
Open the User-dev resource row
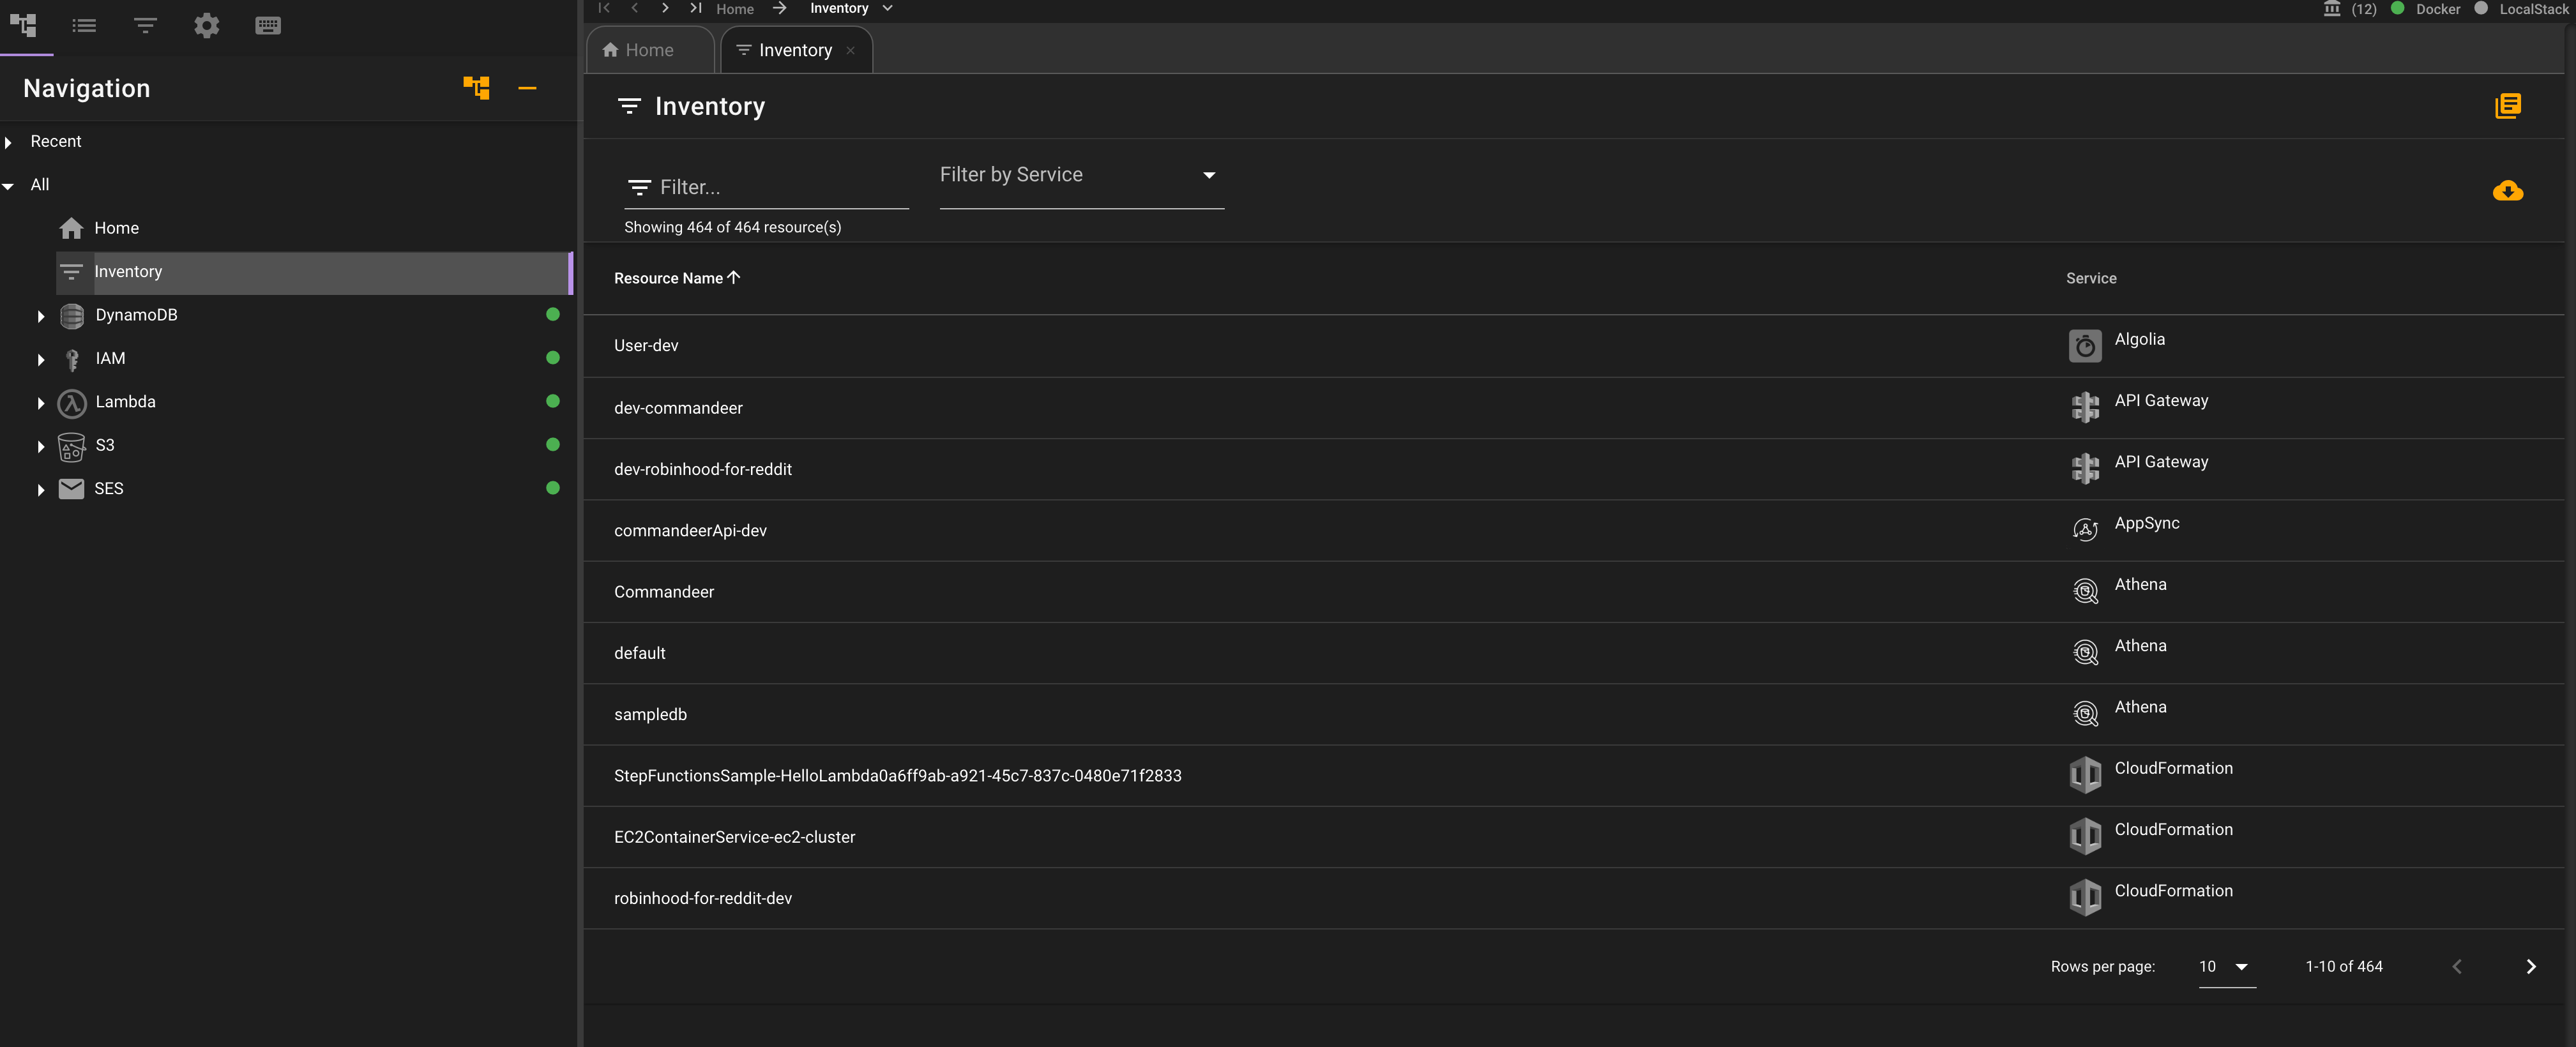(x=1574, y=346)
